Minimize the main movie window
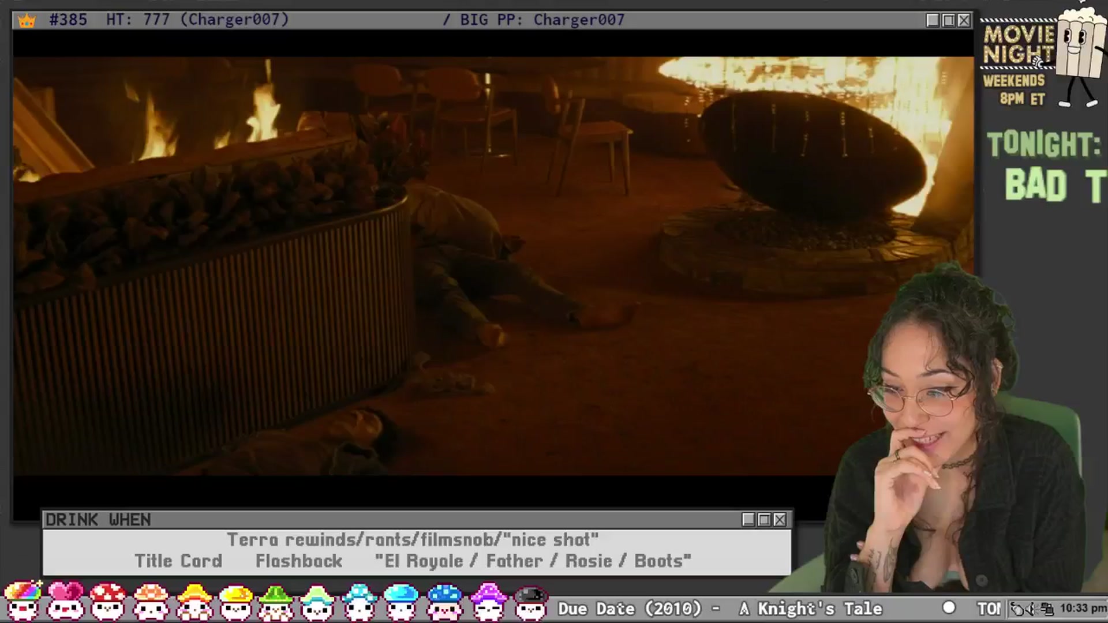The height and width of the screenshot is (623, 1108). click(933, 20)
